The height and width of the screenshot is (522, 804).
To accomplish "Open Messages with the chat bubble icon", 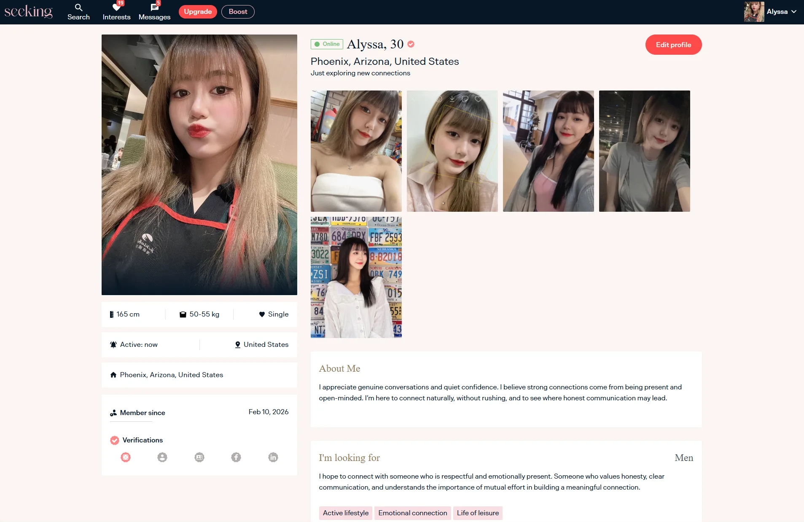I will [154, 8].
